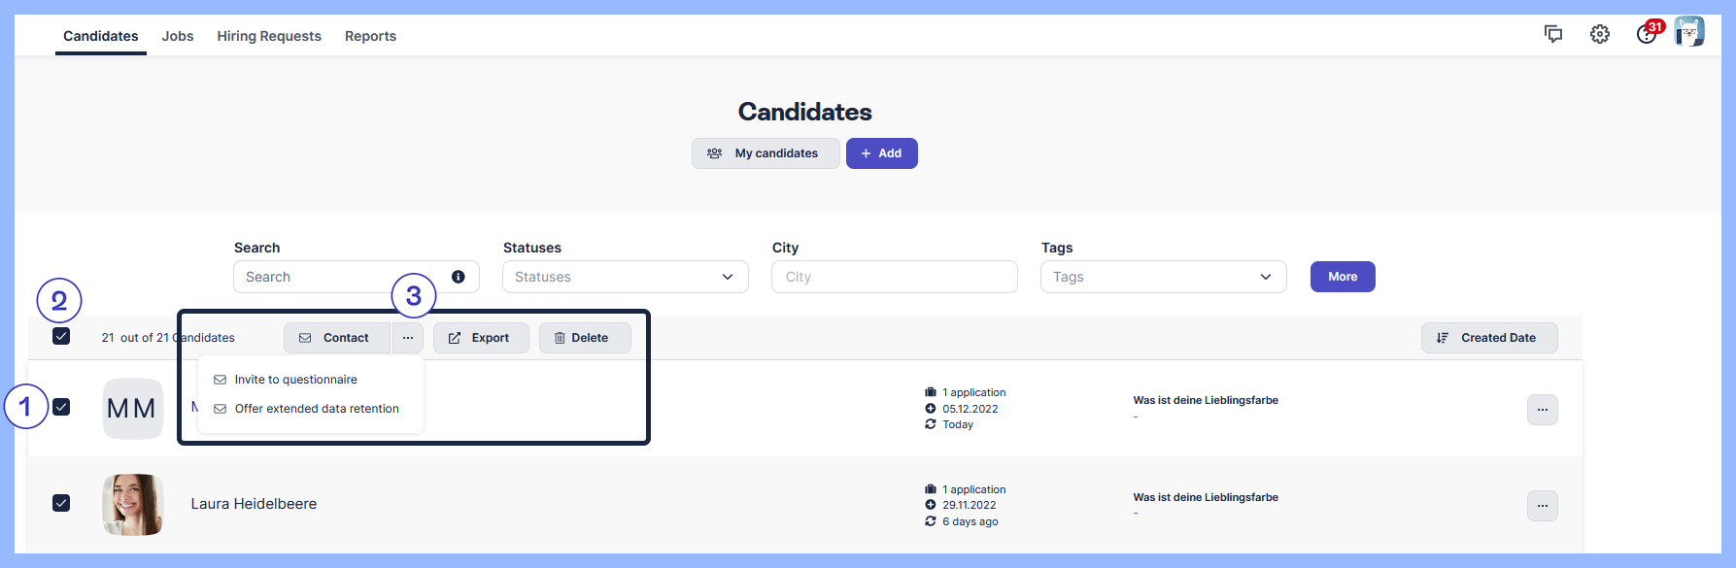
Task: Click the user profile avatar
Action: pos(1689,32)
